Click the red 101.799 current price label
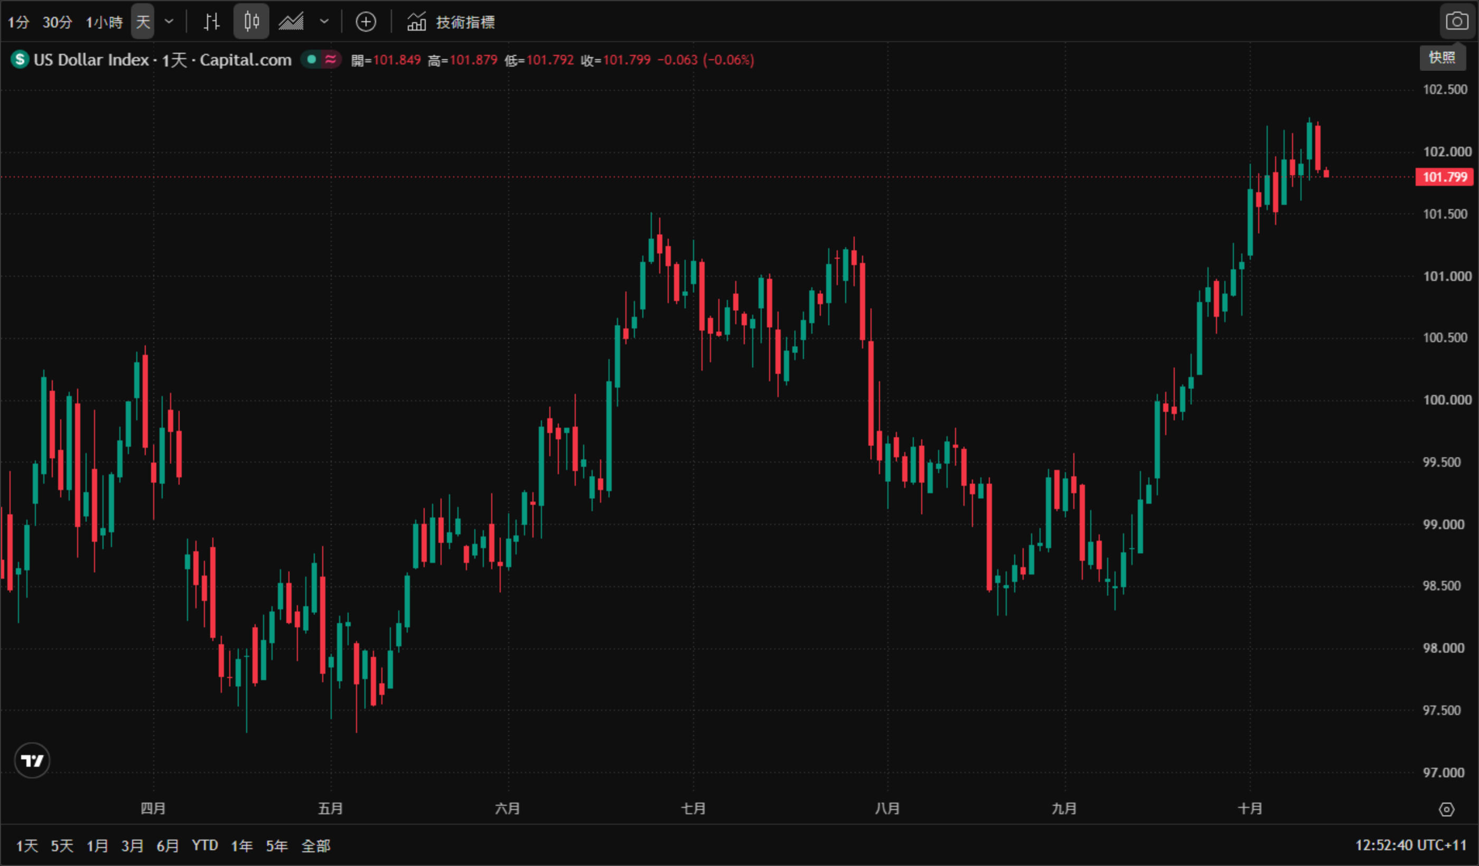The width and height of the screenshot is (1479, 866). (1444, 176)
